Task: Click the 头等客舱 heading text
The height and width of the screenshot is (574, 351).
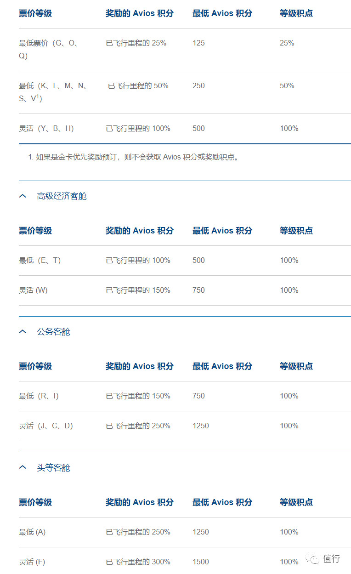Action: tap(52, 467)
